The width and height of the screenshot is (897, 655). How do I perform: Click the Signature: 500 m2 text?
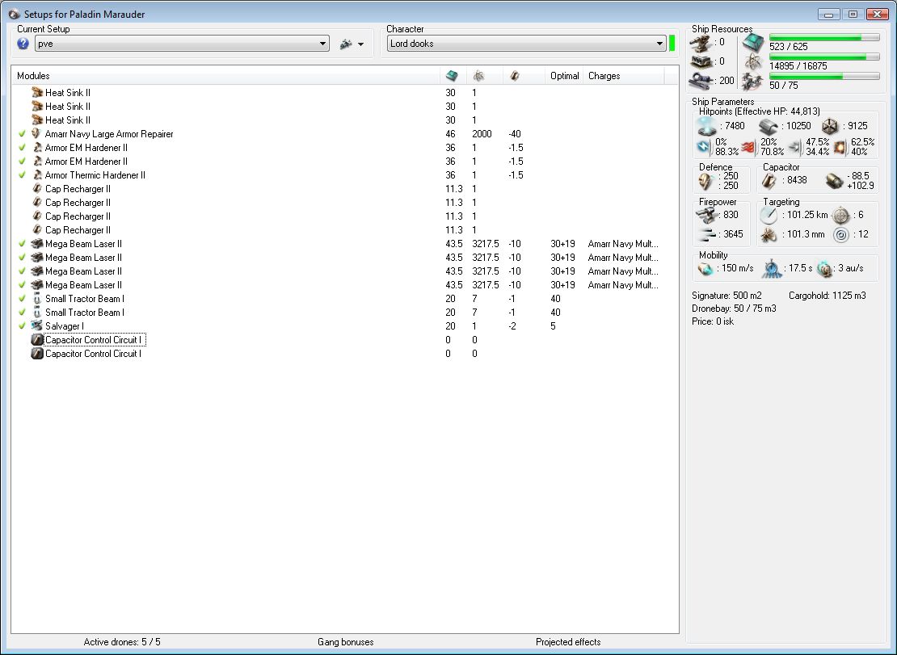[x=726, y=296]
